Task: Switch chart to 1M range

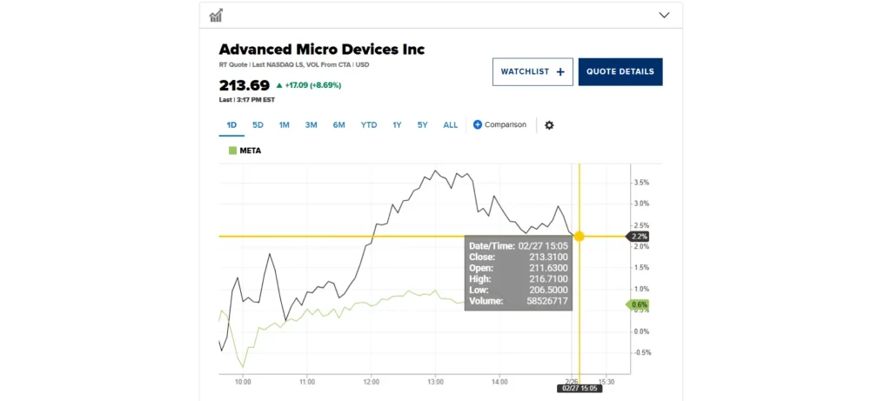Action: pyautogui.click(x=284, y=125)
